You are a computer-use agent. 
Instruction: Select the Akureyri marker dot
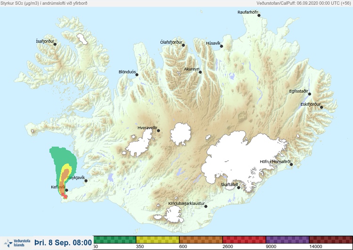(201, 72)
